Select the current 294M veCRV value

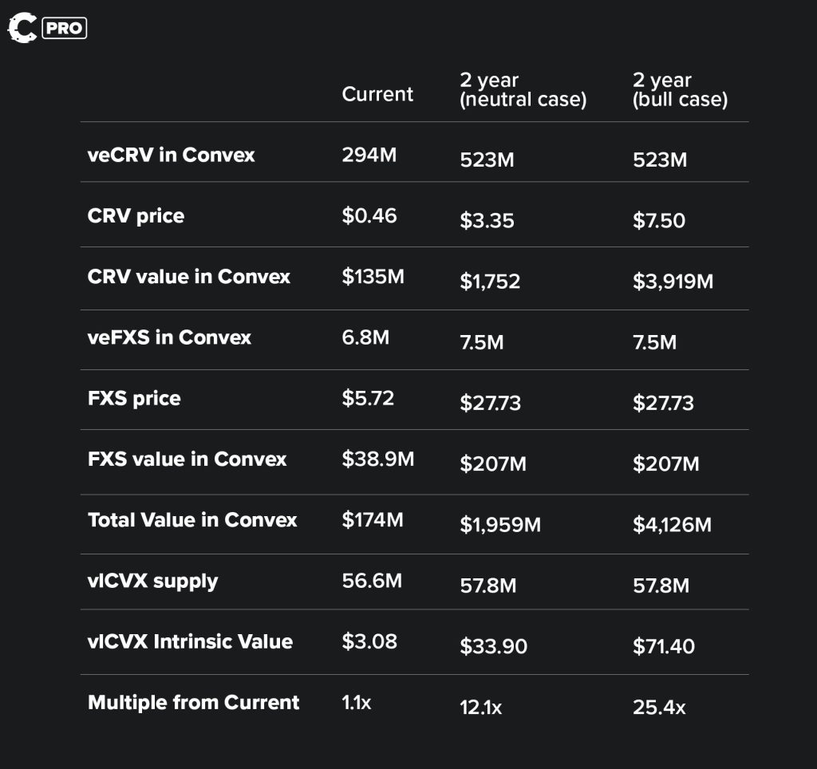pos(369,155)
